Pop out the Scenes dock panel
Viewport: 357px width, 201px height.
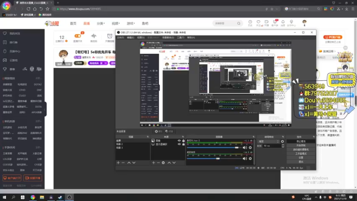[x=148, y=137]
